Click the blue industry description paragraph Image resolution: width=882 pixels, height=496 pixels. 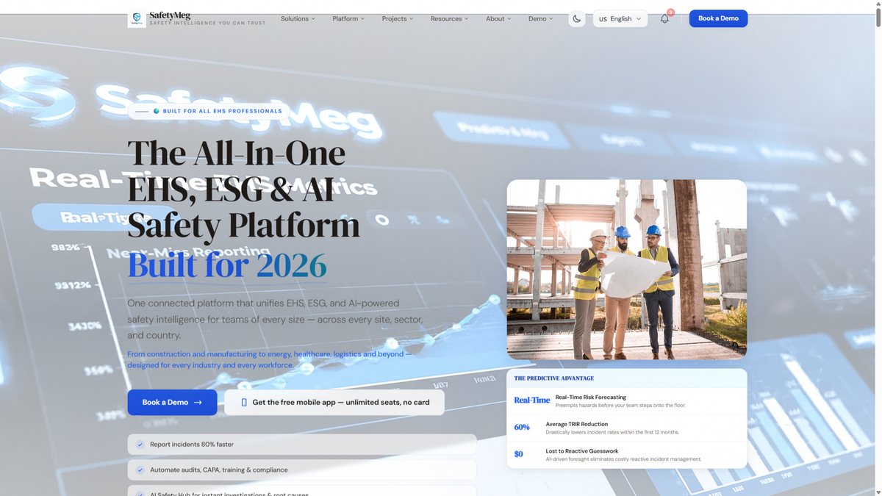270,359
